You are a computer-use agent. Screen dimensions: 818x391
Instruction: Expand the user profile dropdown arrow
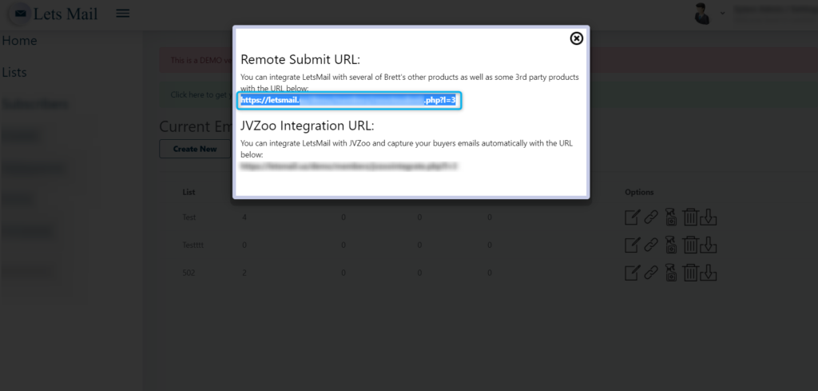click(722, 13)
